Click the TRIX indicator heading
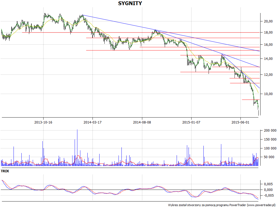This screenshot has height=208, width=277. (5, 171)
